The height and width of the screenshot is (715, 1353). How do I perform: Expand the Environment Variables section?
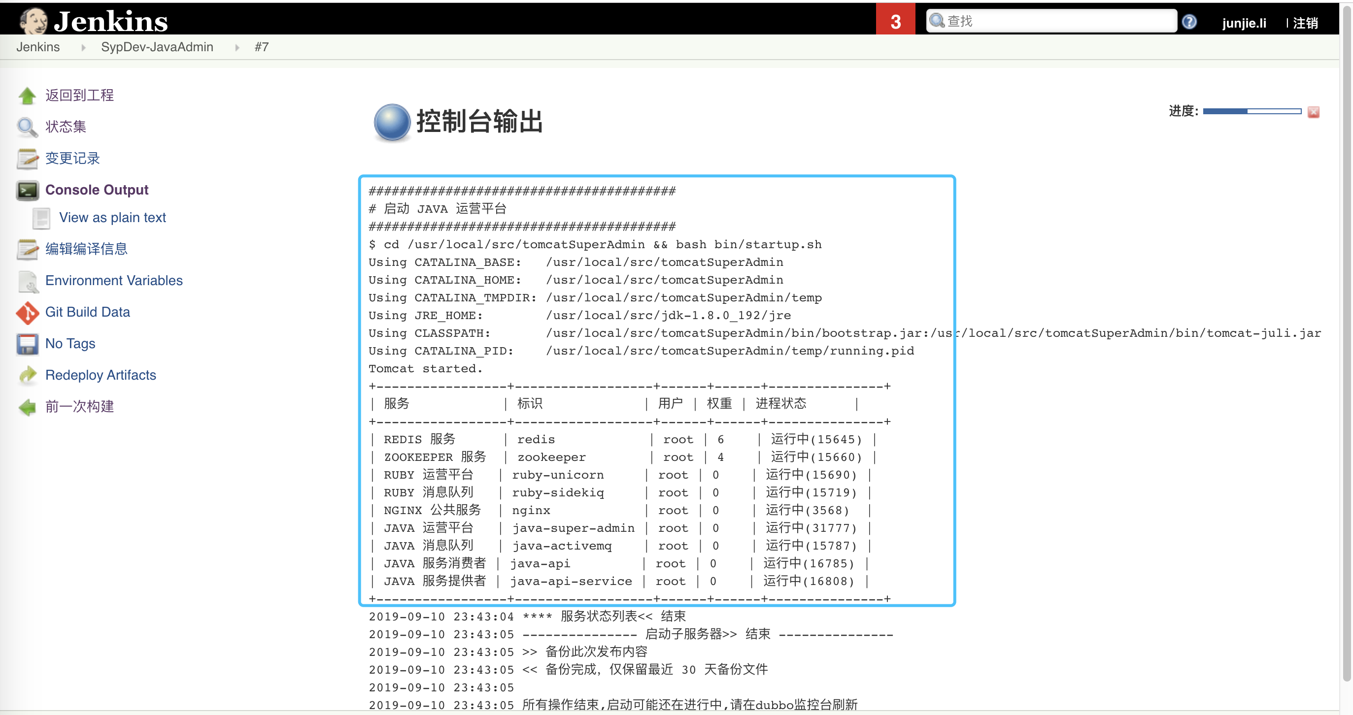coord(114,281)
